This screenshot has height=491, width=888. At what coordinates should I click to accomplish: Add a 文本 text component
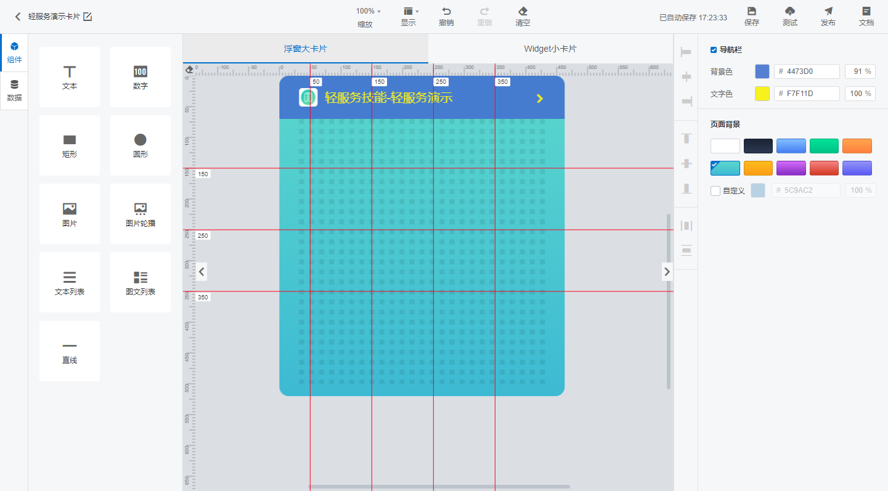click(70, 77)
